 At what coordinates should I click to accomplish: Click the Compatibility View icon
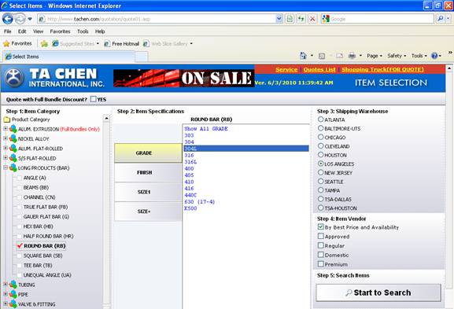click(x=290, y=19)
